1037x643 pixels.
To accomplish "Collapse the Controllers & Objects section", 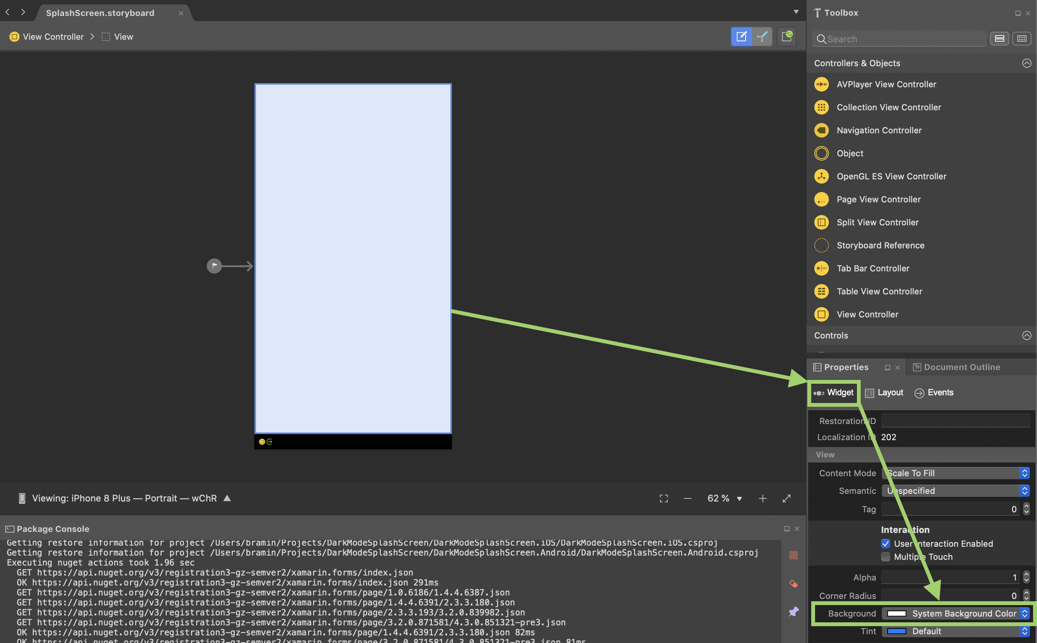I will [1026, 63].
